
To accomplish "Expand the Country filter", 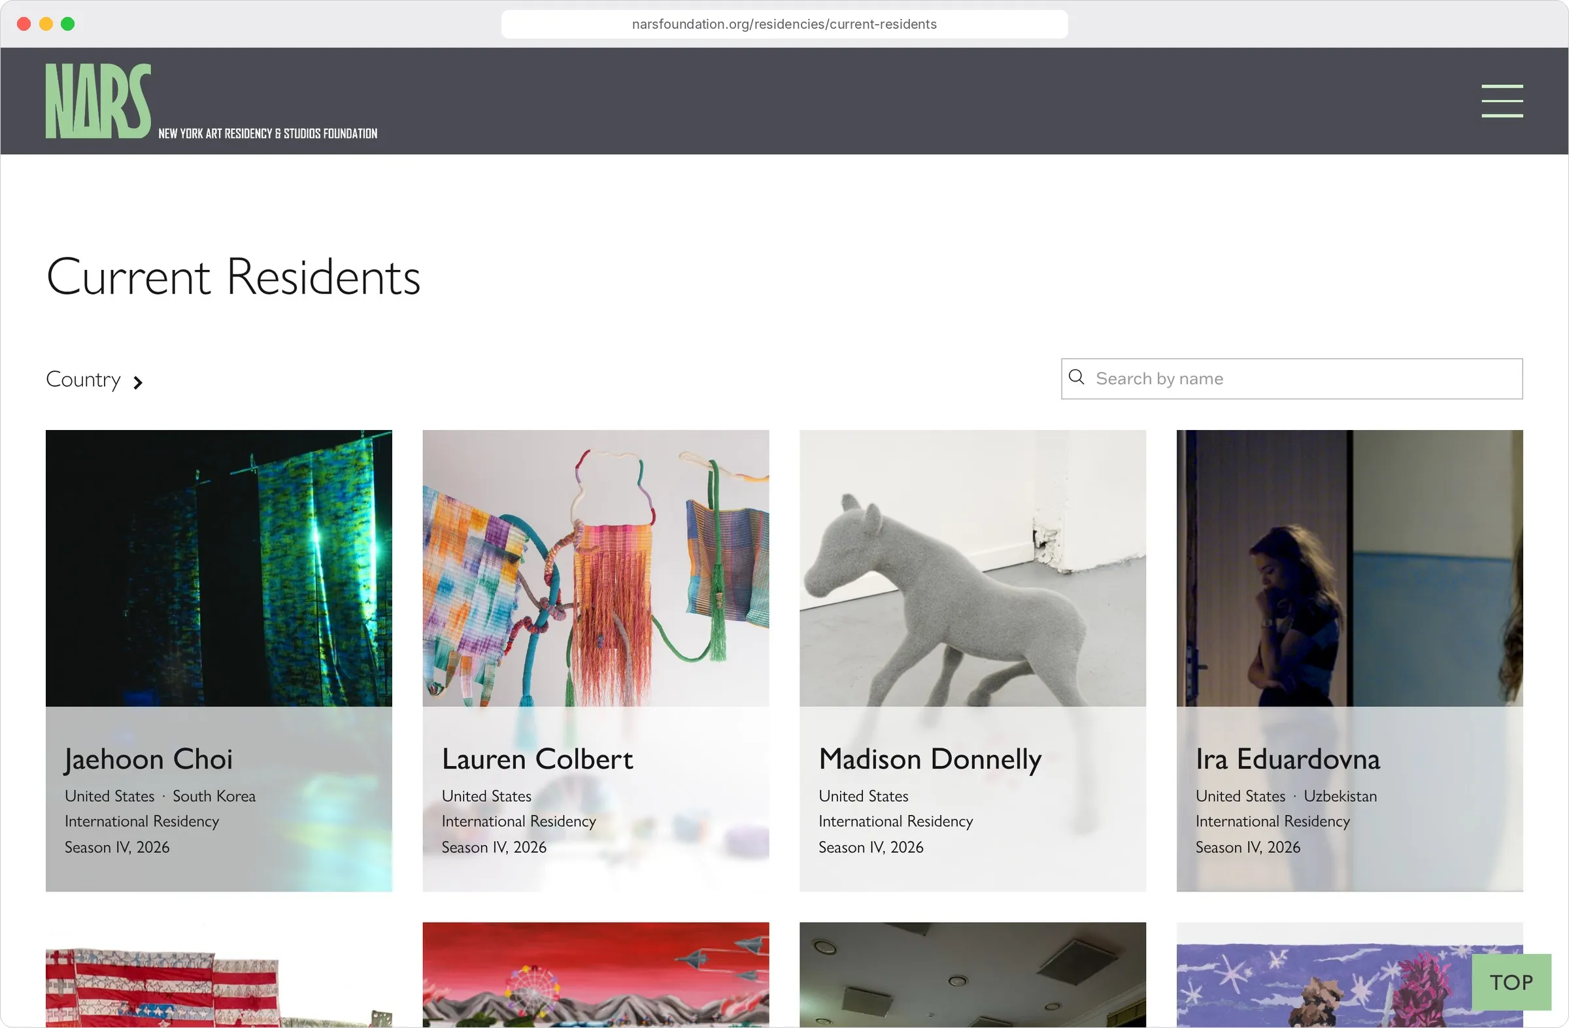I will (x=94, y=380).
